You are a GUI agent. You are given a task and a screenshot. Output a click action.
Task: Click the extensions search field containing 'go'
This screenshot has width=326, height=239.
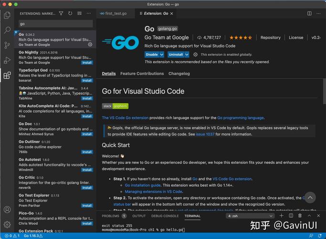(x=55, y=24)
